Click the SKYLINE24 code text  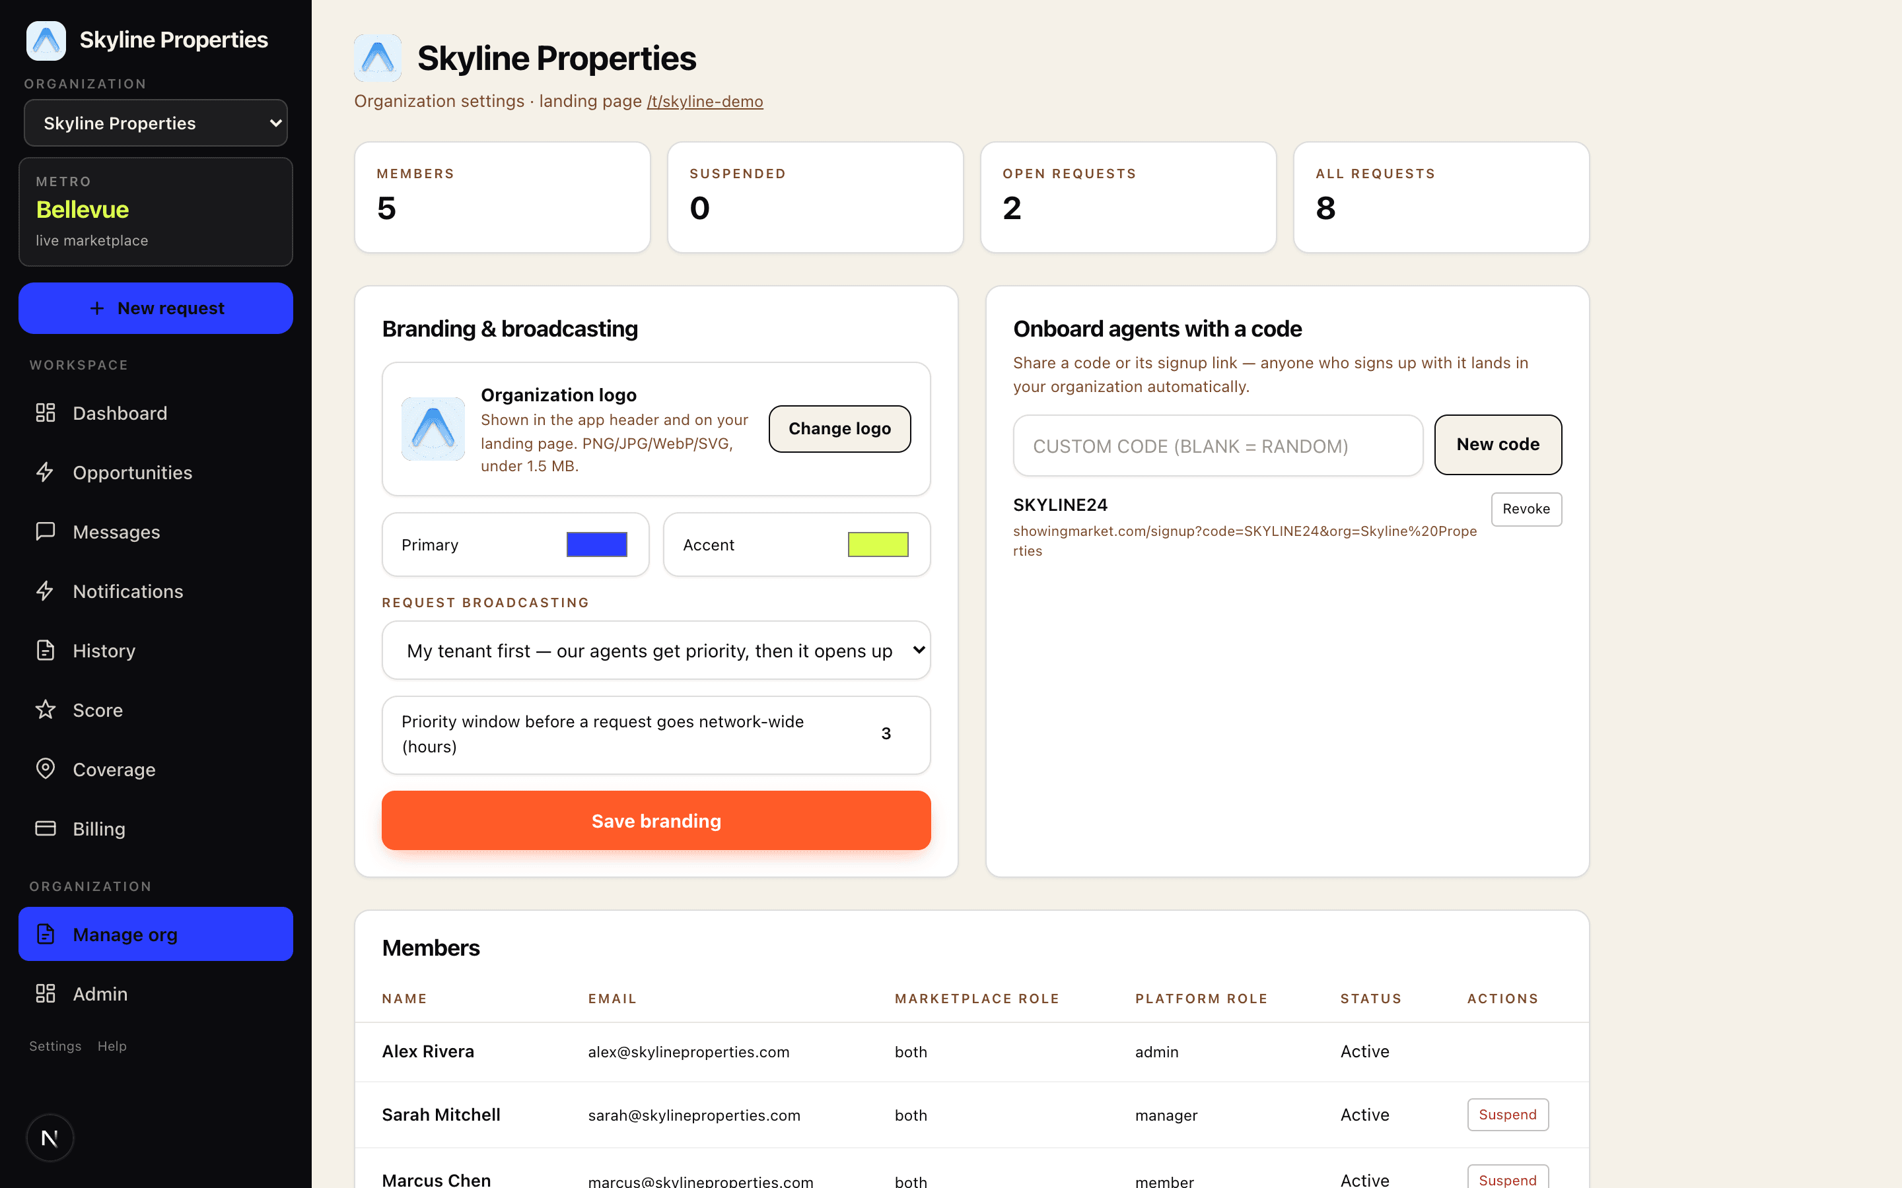point(1060,504)
